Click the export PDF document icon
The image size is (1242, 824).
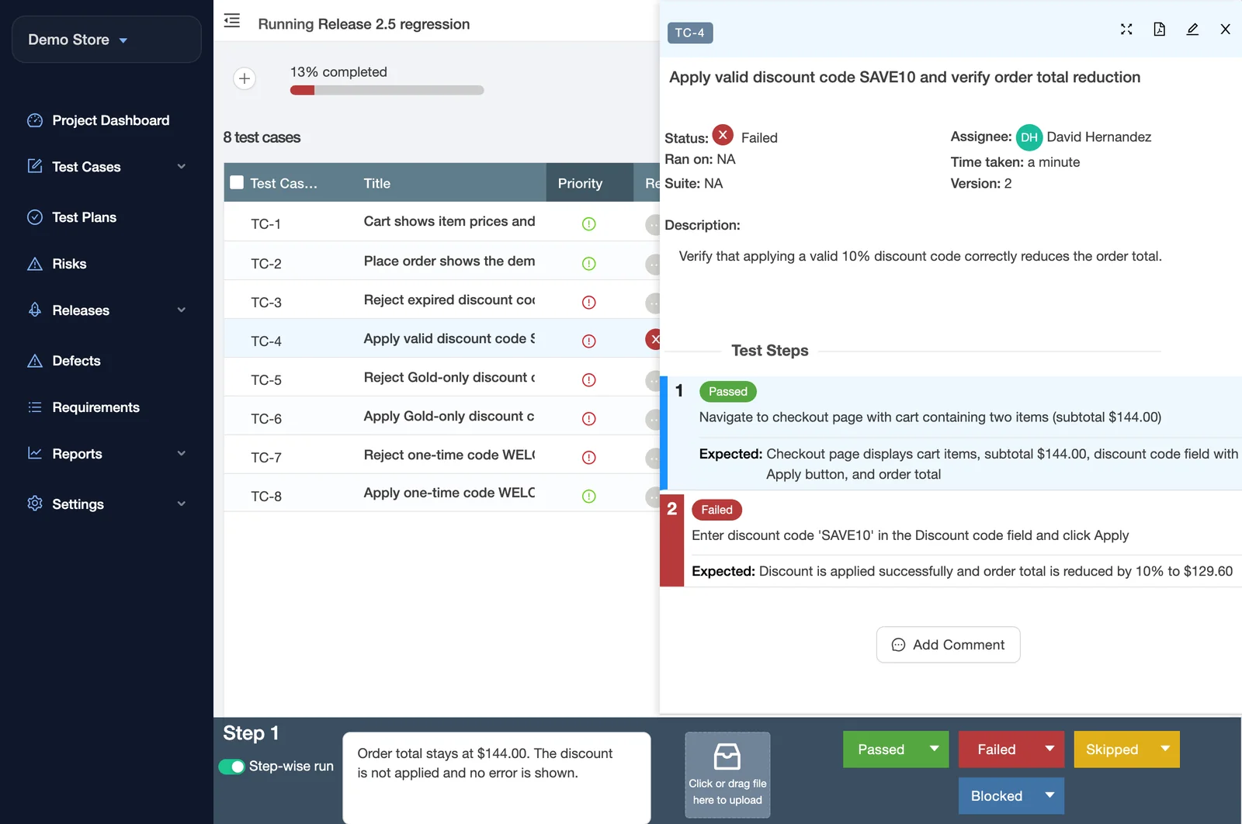1159,29
